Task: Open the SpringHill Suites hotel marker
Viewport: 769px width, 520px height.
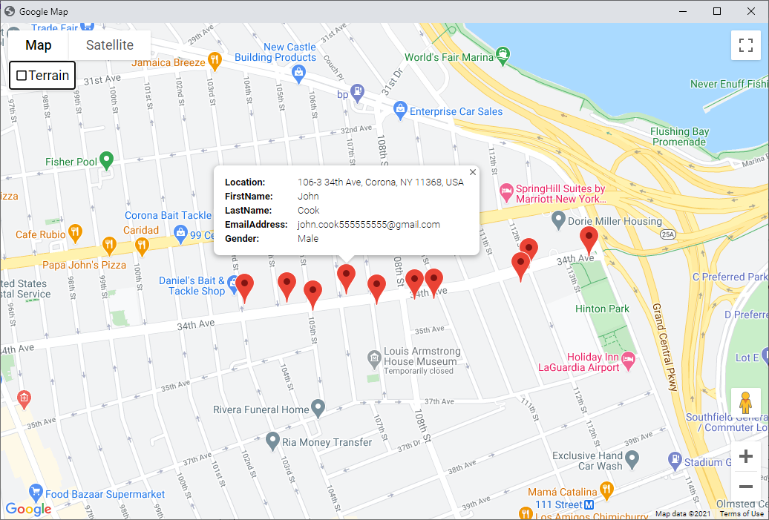Action: pyautogui.click(x=507, y=192)
